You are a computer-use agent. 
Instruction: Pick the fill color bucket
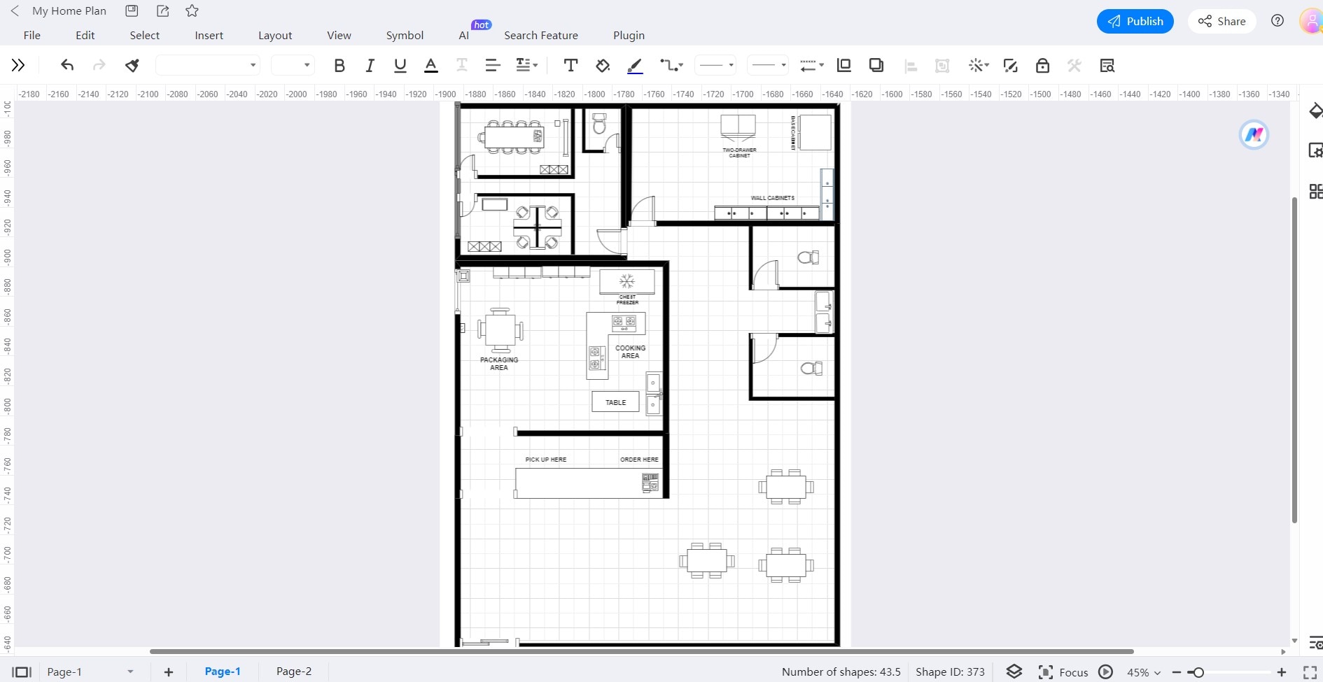(603, 65)
